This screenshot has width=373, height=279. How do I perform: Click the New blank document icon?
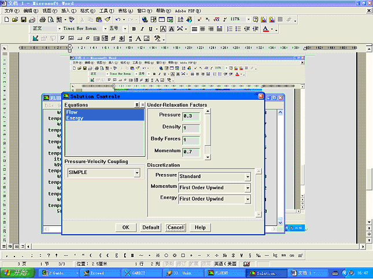[6, 20]
